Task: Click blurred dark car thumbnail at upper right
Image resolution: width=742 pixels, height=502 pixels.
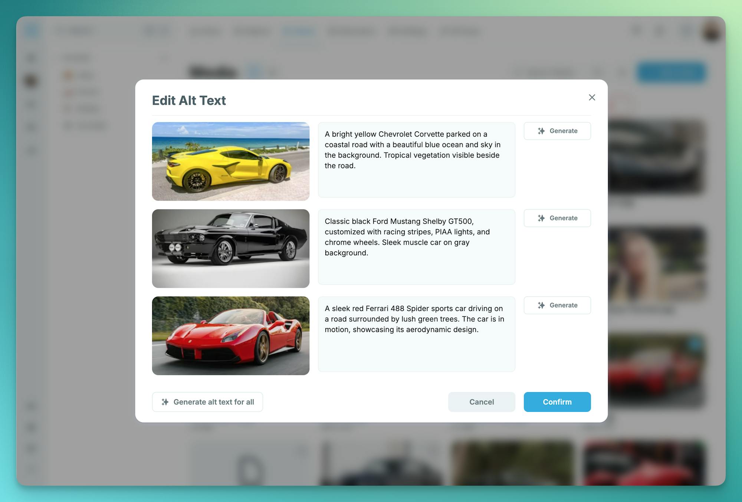Action: point(656,156)
